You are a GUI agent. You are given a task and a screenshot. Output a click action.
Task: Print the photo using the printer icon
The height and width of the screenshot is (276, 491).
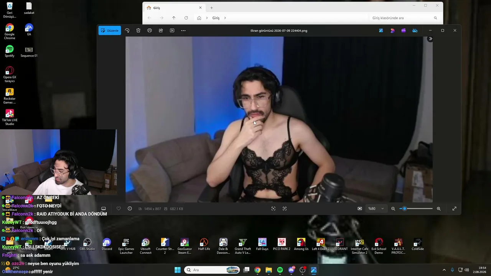150,31
